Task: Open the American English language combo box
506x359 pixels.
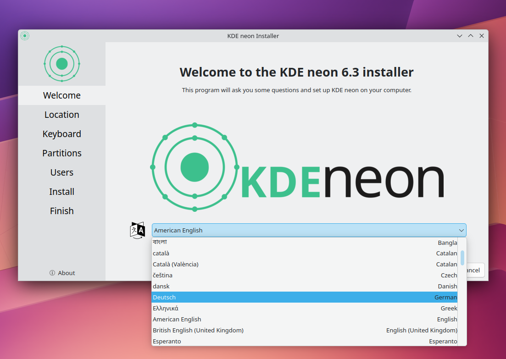Action: click(309, 230)
